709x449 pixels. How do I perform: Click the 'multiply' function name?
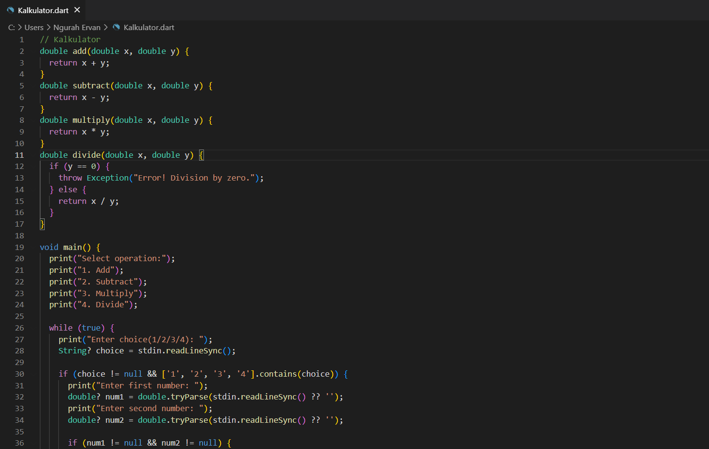[x=91, y=120]
